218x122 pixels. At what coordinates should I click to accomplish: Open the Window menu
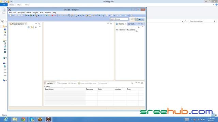(x=48, y=13)
